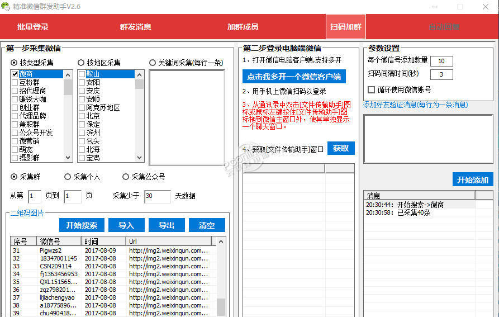Screen dimensions: 499x317
Task: Select the row for Pigwzs2
Action: (113, 250)
